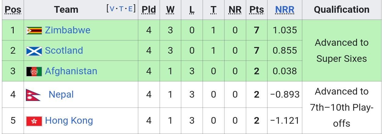Screen dimensions: 382x134
Task: Click the Nepal flag icon
Action: 33,95
